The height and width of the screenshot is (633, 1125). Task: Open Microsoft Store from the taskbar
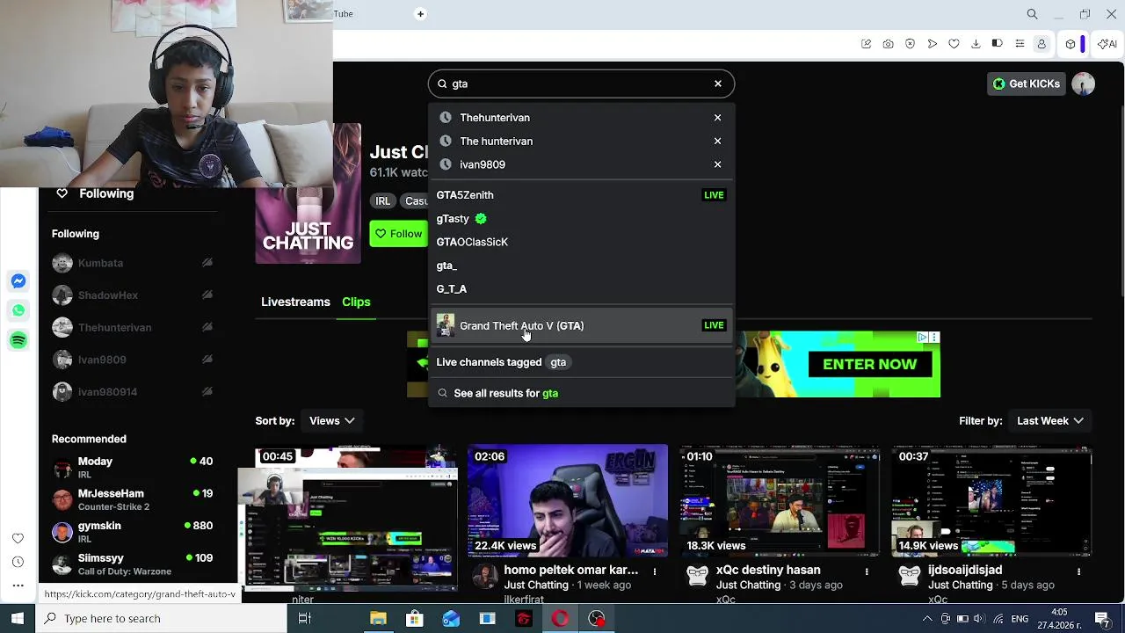(414, 619)
